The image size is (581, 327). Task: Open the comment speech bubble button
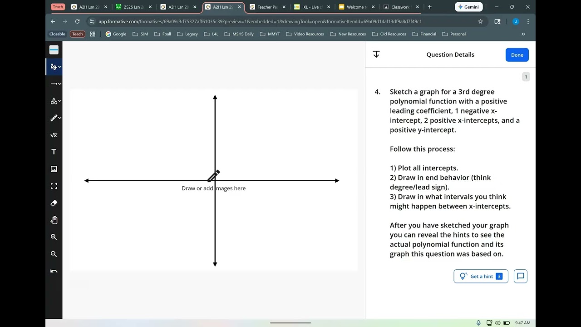521,276
